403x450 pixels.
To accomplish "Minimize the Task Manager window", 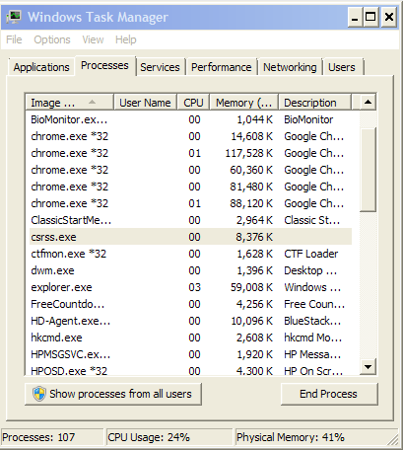I will pyautogui.click(x=355, y=17).
